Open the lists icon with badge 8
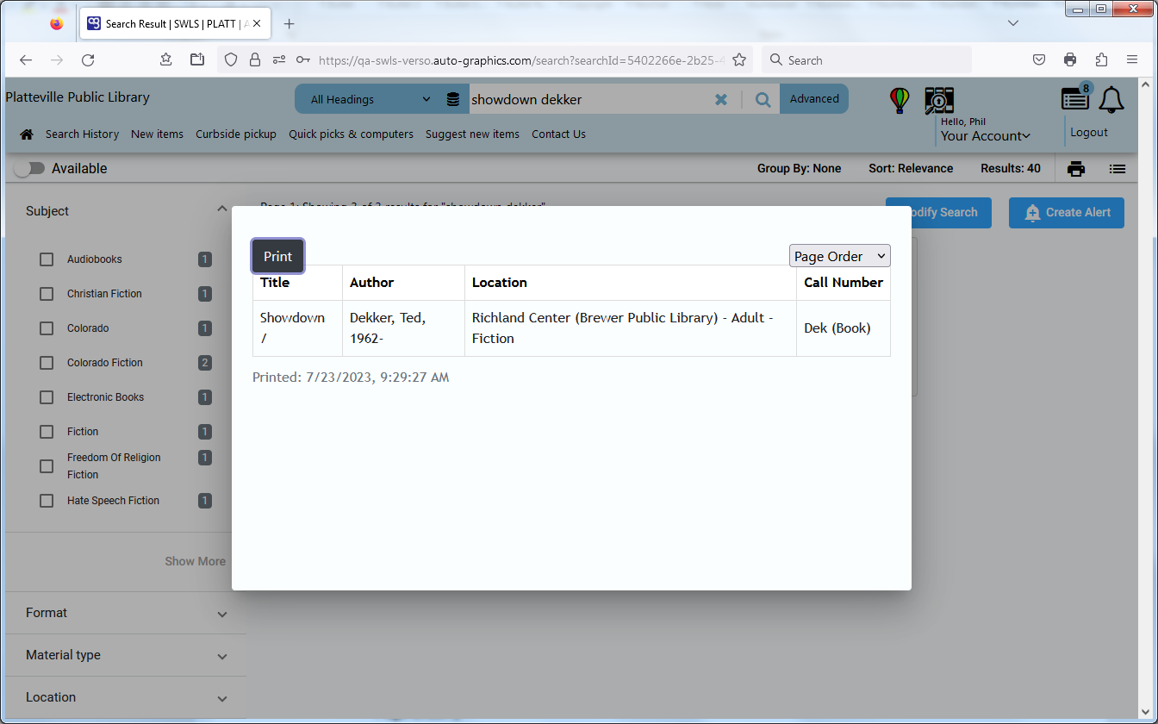This screenshot has width=1158, height=724. (x=1076, y=97)
